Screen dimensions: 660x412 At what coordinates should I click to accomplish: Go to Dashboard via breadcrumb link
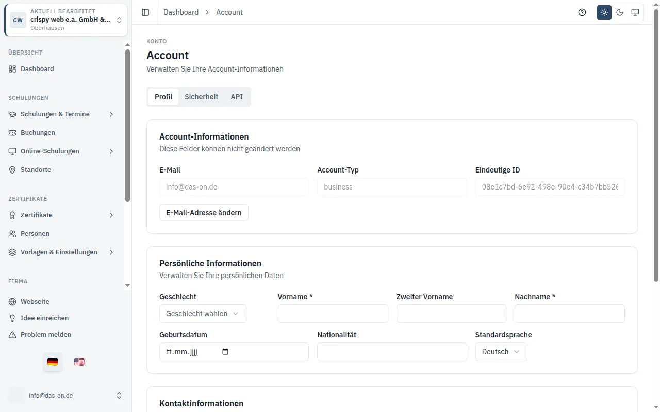pyautogui.click(x=181, y=12)
